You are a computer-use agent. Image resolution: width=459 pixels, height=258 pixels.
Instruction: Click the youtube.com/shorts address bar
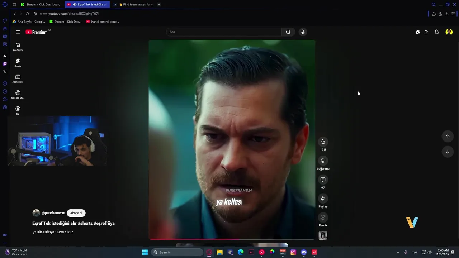pyautogui.click(x=69, y=14)
